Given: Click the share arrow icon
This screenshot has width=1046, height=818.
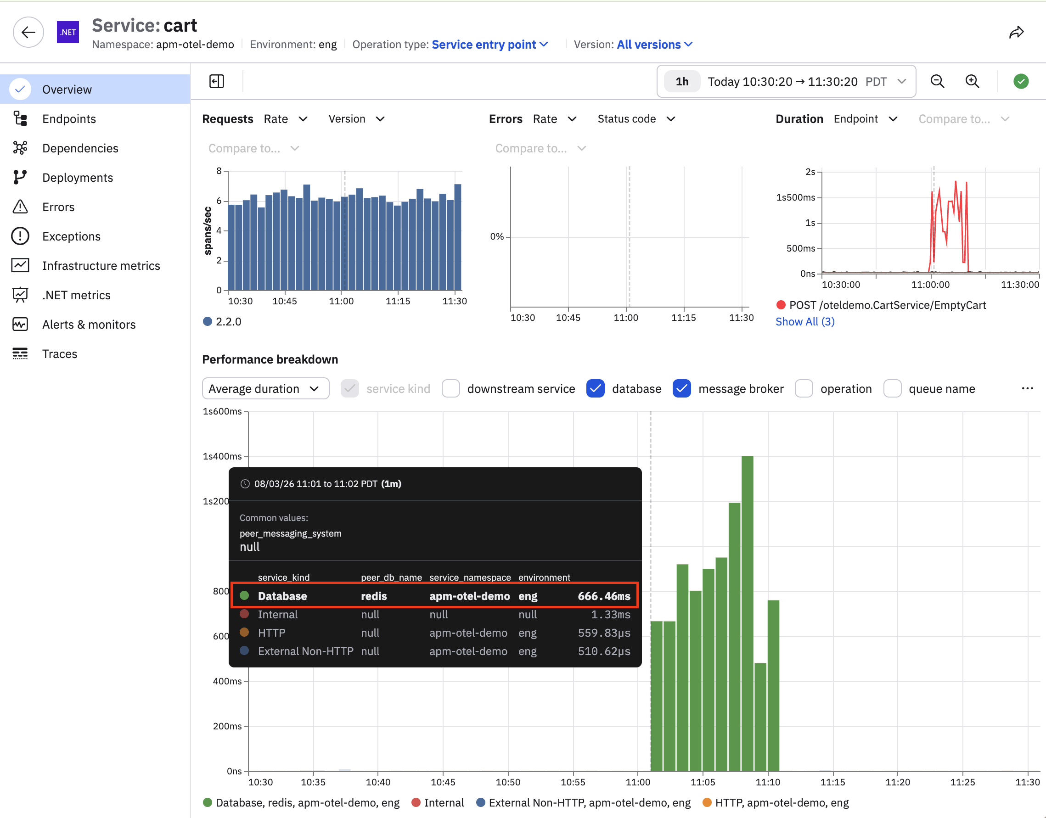Looking at the screenshot, I should coord(1016,32).
